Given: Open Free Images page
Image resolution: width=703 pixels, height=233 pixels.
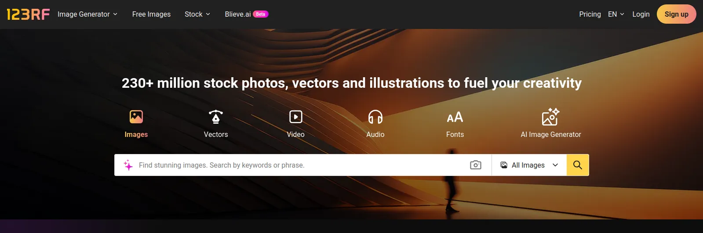Looking at the screenshot, I should point(151,14).
